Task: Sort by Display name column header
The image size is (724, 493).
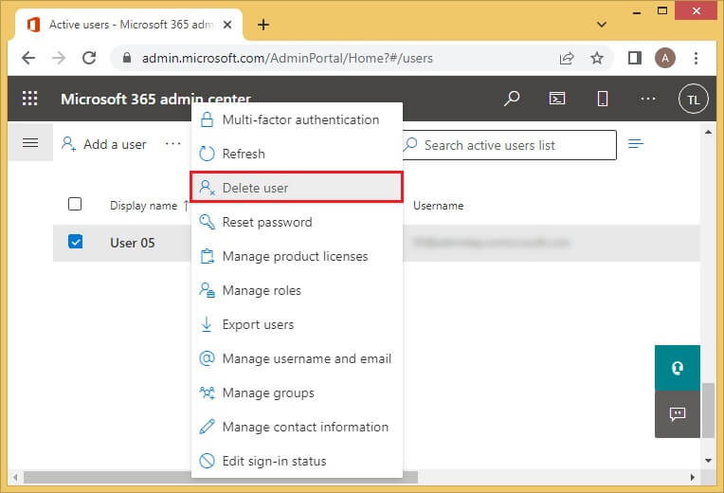Action: pyautogui.click(x=144, y=206)
